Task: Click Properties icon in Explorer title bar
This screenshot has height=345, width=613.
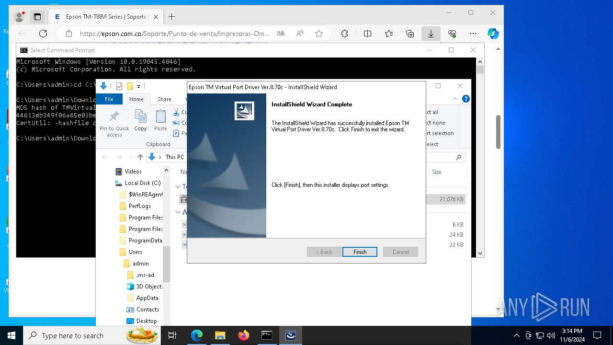Action: [119, 86]
